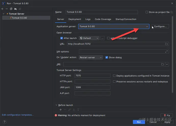Open On Update action Restart server dropdown
This screenshot has height=126, width=176.
pos(91,58)
